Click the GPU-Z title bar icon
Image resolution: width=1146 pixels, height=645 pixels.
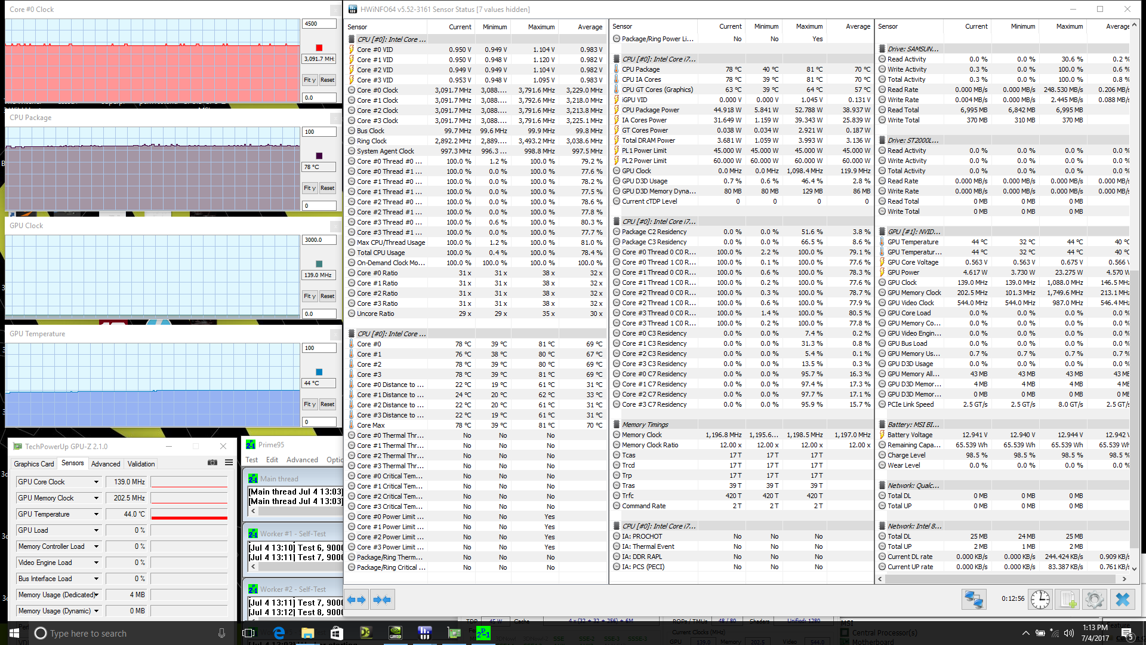coord(17,446)
